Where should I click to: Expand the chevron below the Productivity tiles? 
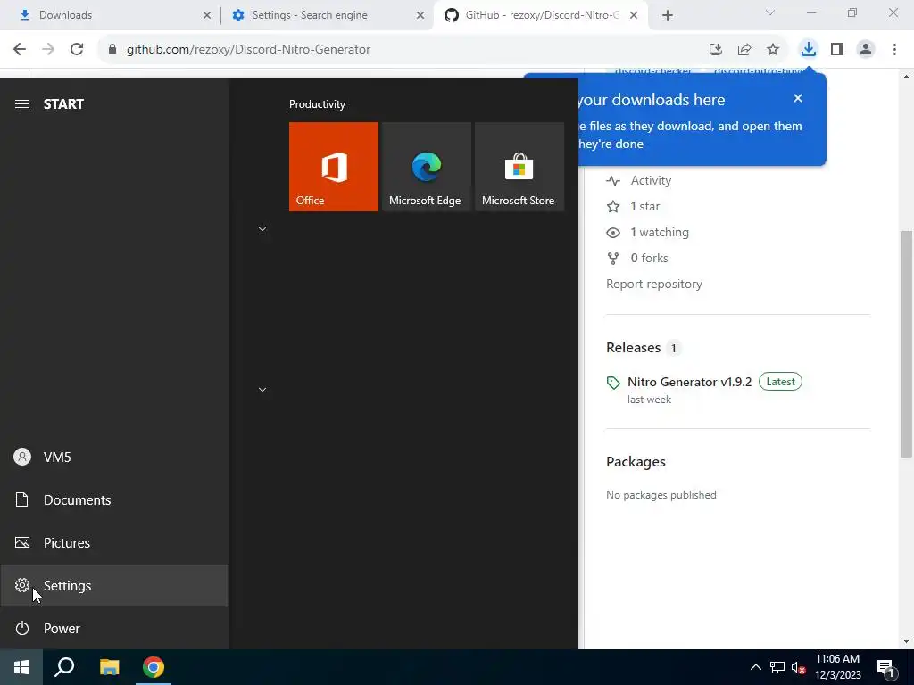pyautogui.click(x=262, y=229)
